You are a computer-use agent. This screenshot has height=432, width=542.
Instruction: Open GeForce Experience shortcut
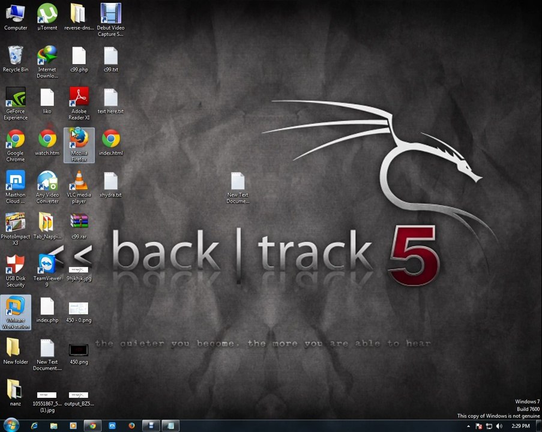[x=16, y=103]
